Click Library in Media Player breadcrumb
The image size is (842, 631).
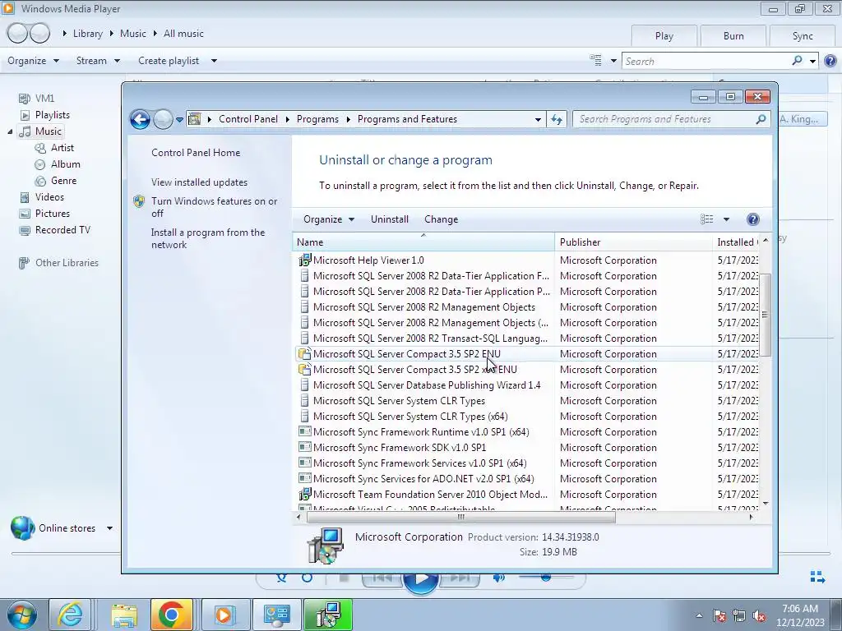(87, 33)
